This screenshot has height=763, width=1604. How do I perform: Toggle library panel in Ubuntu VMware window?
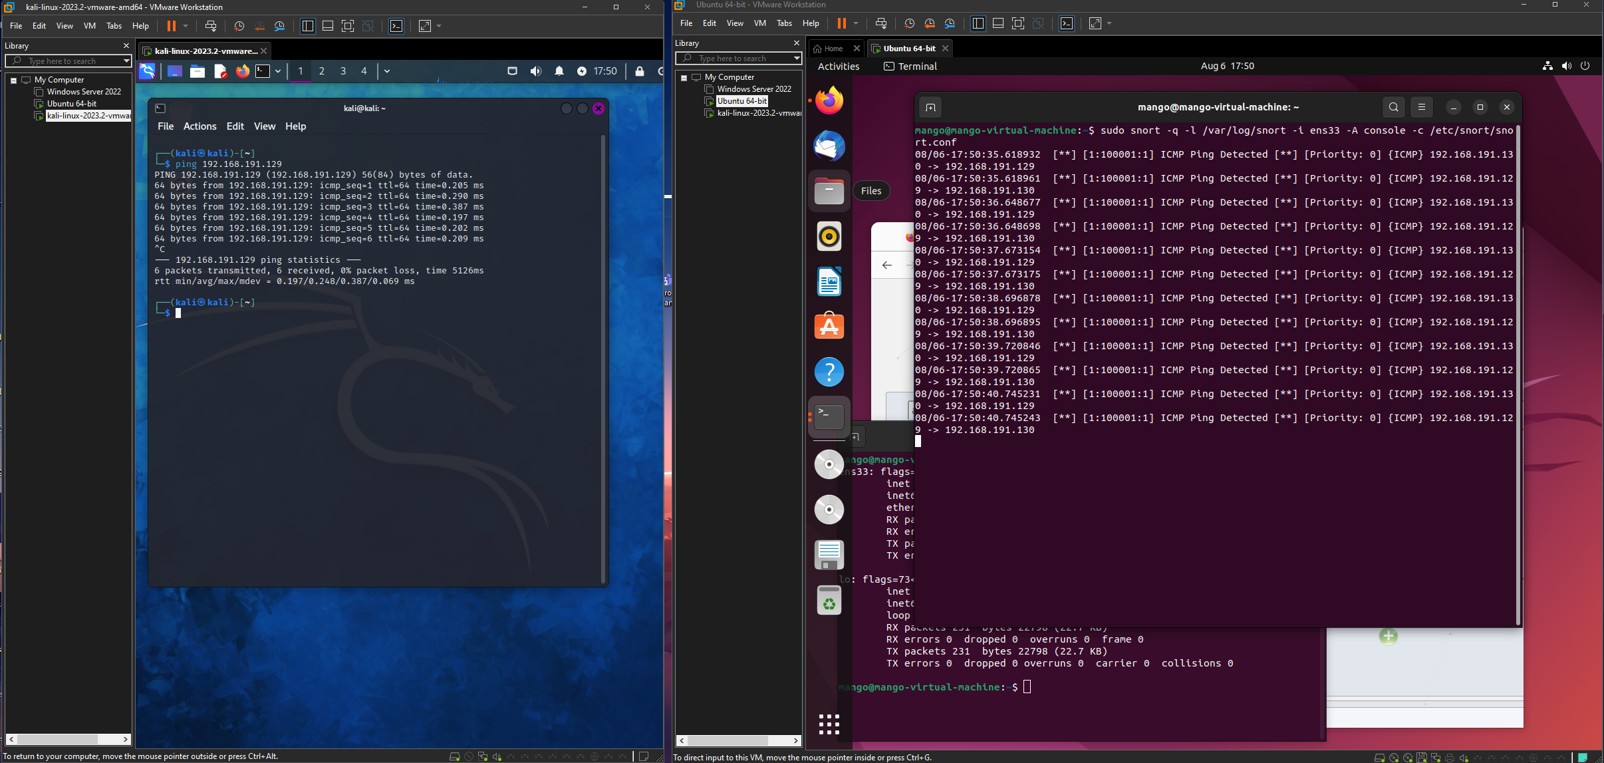click(x=978, y=23)
